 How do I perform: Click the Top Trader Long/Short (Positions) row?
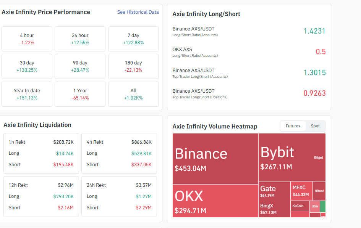[x=249, y=93]
